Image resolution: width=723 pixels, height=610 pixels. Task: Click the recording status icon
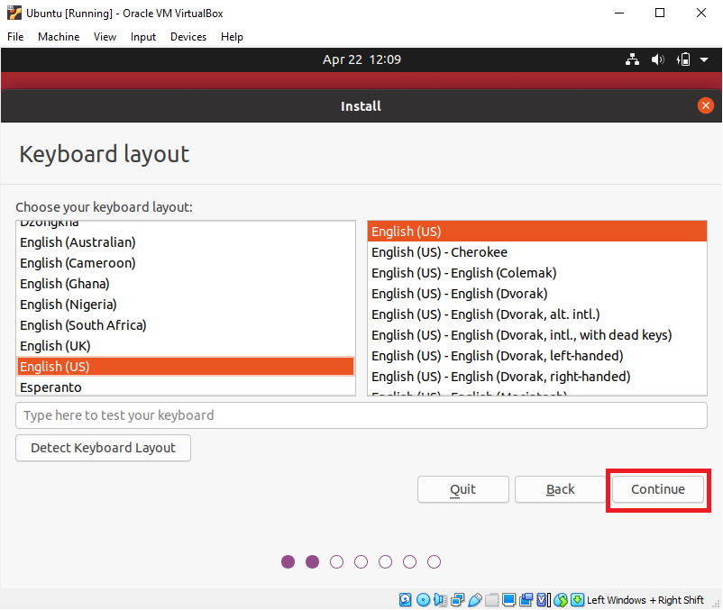coord(526,599)
